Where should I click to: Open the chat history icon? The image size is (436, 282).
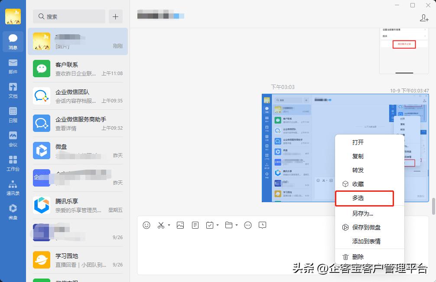263,225
